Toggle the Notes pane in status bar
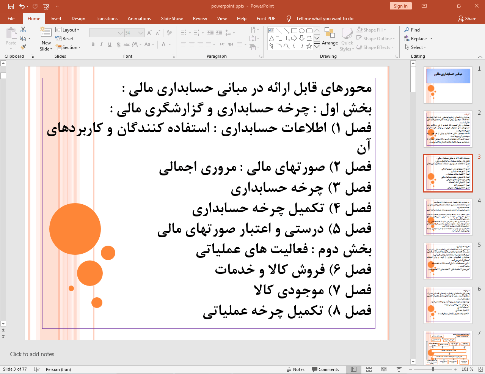 295,369
